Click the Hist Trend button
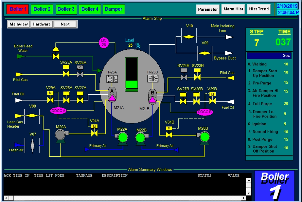302x202 pixels. coord(259,9)
